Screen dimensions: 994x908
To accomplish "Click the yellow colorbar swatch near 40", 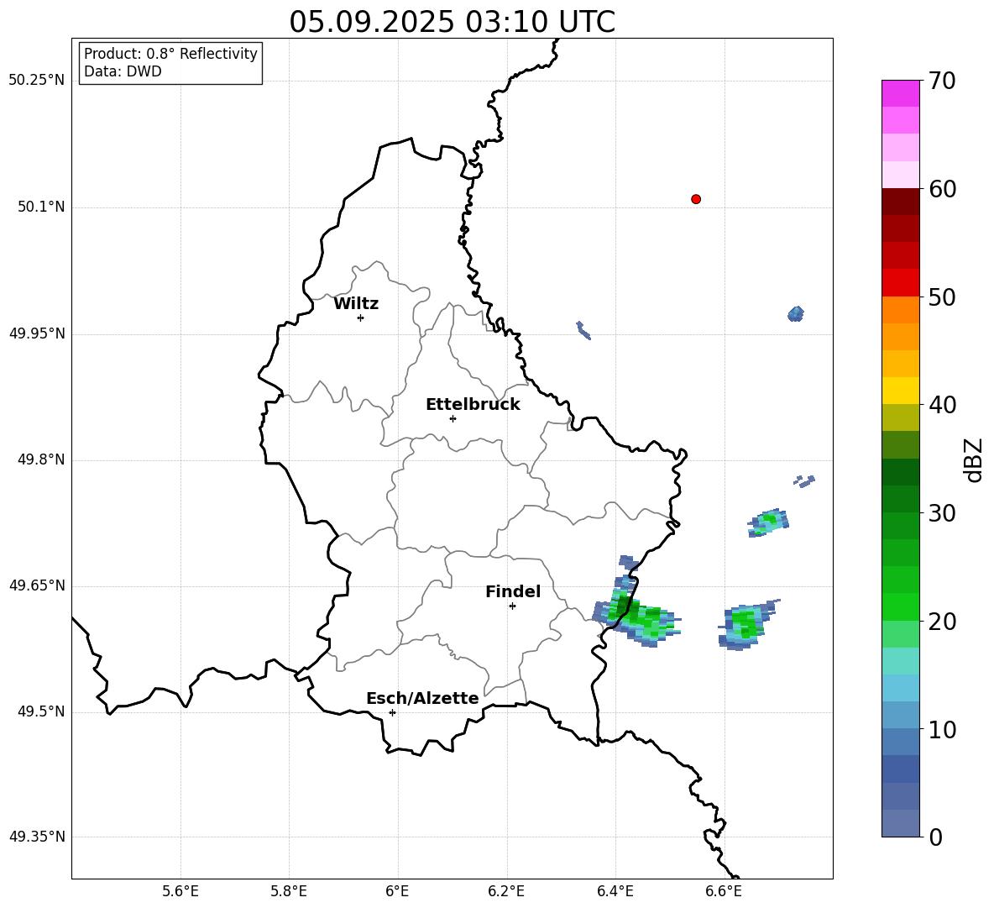I will point(900,391).
